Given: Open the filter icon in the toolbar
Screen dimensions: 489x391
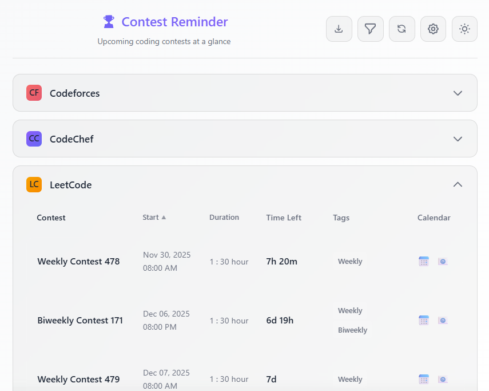Looking at the screenshot, I should 370,29.
